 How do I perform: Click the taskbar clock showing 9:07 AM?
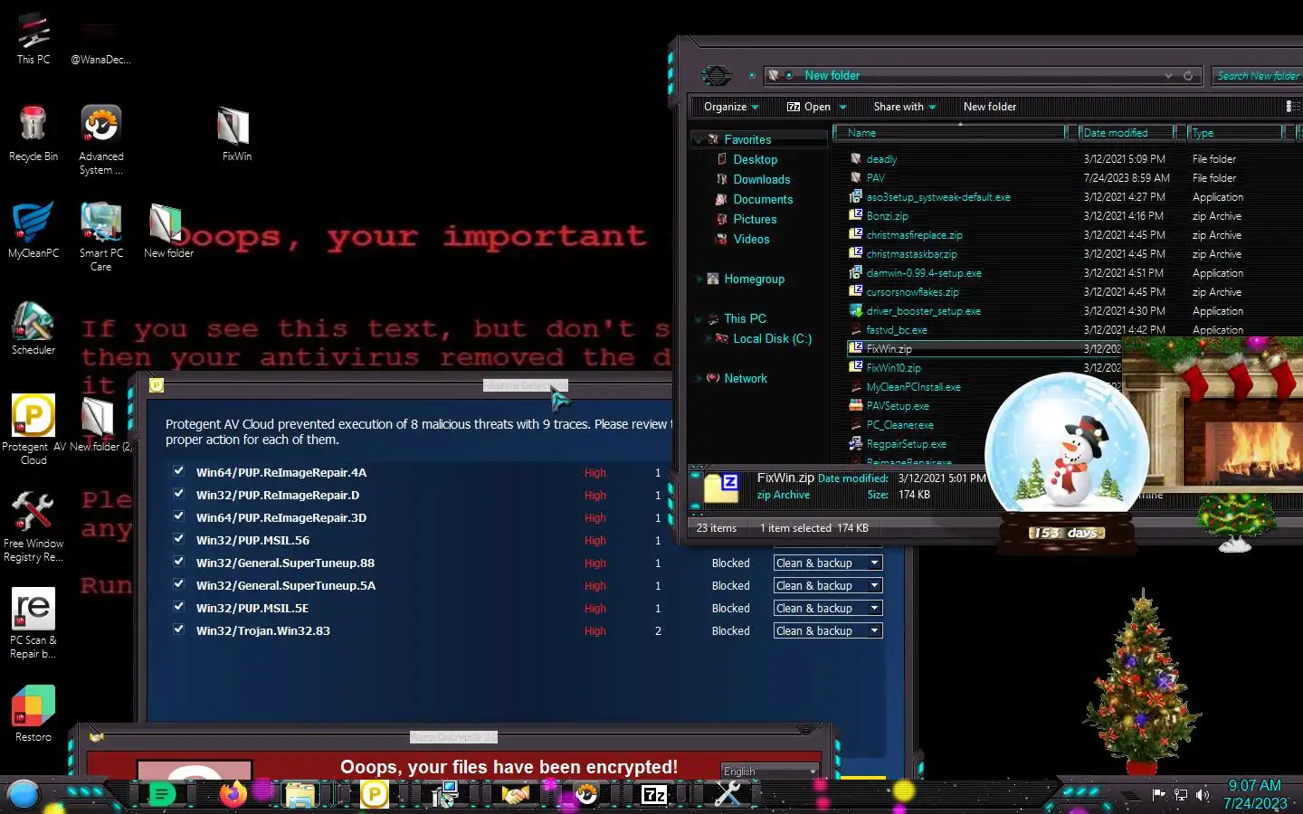click(x=1255, y=794)
